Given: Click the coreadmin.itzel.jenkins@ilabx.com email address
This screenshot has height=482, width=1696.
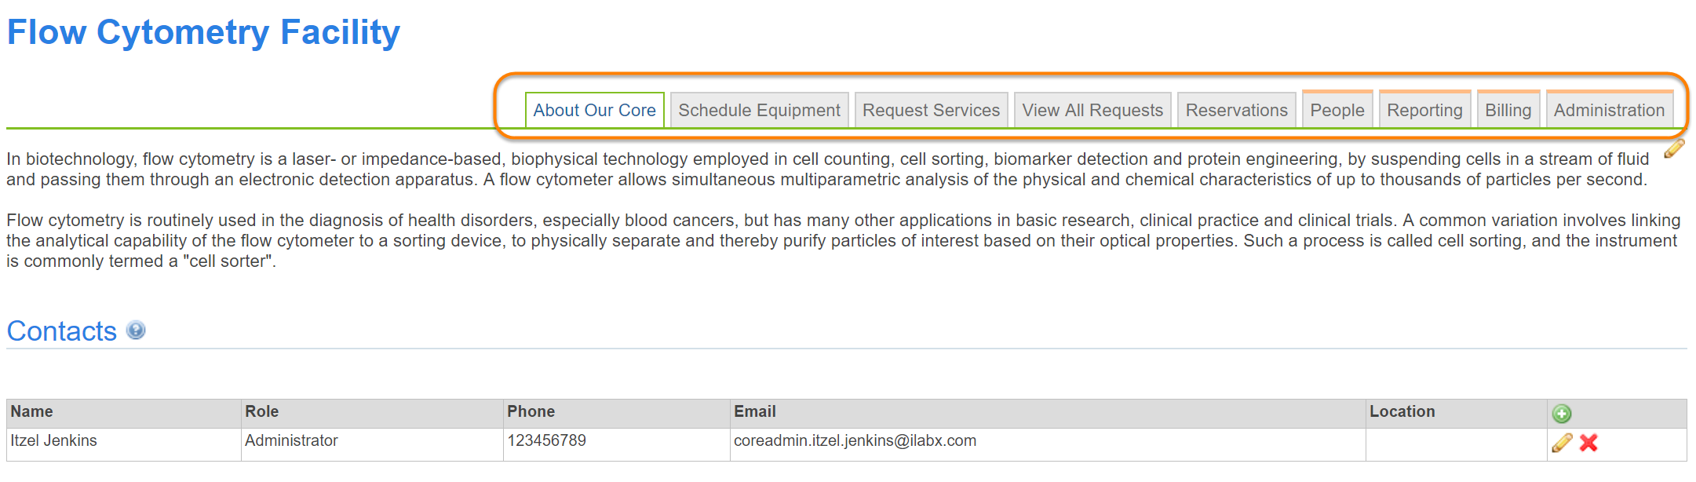Looking at the screenshot, I should 855,441.
